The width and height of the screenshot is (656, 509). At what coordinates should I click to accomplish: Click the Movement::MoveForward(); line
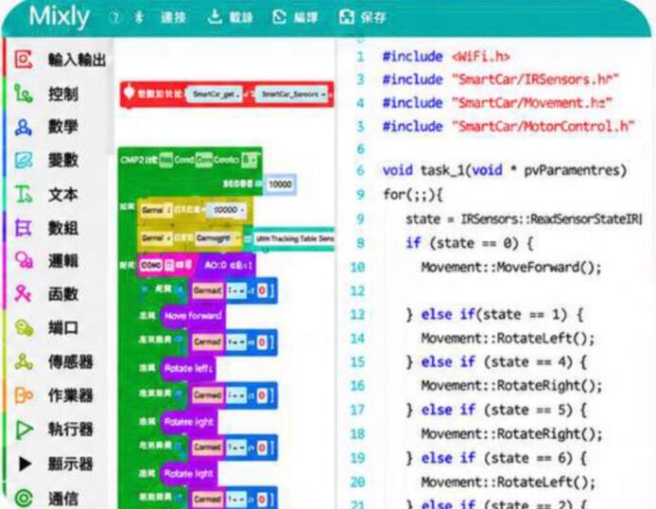pos(511,267)
